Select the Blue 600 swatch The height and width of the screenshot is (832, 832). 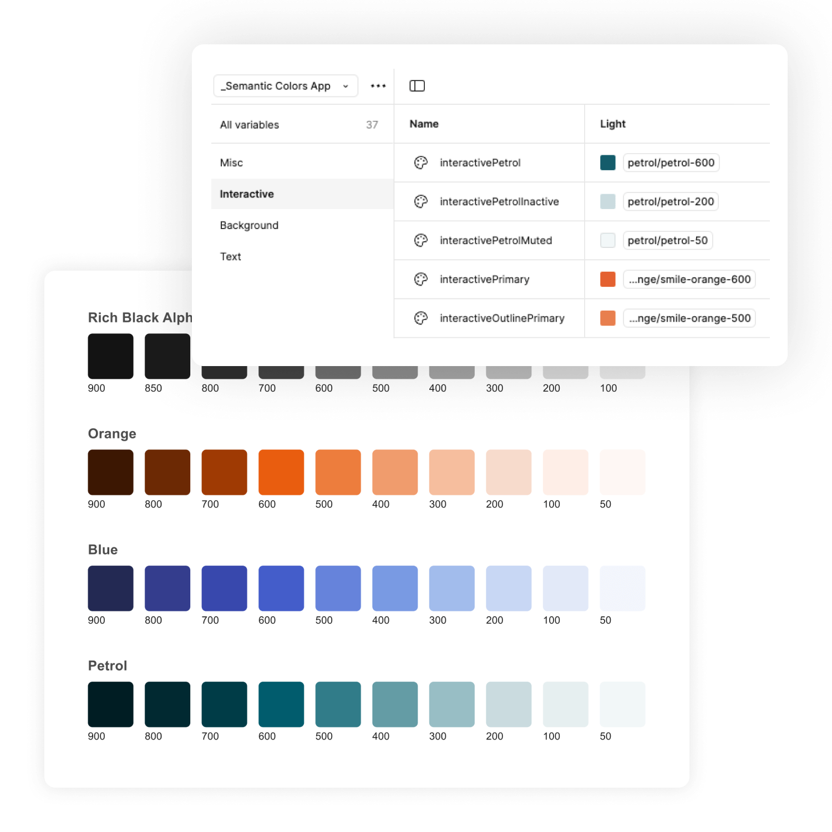[x=281, y=588]
